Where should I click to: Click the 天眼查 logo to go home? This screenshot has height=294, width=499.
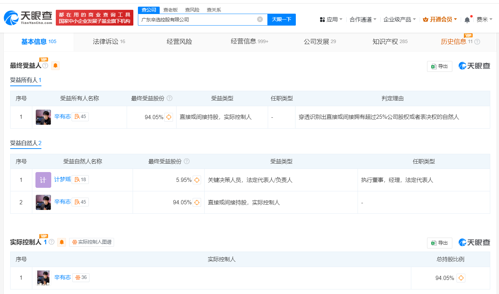coord(28,18)
